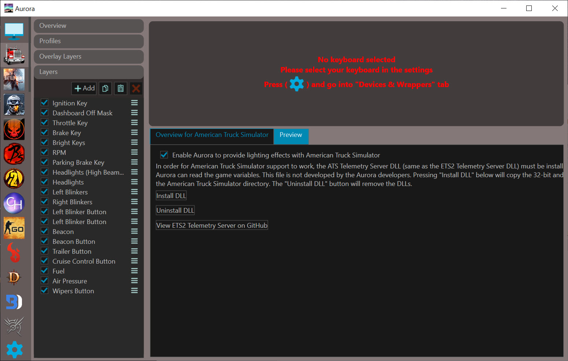Open the Diablo profile icon
Viewport: 568px width, 361px height.
click(x=14, y=278)
